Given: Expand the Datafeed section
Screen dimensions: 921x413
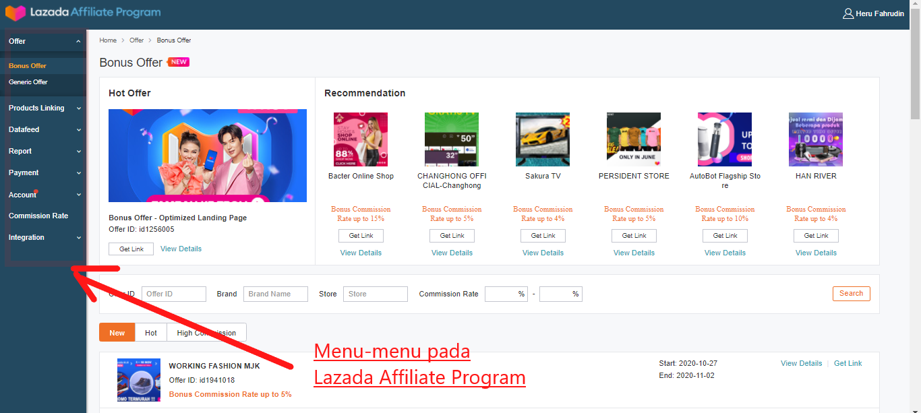Looking at the screenshot, I should tap(42, 129).
